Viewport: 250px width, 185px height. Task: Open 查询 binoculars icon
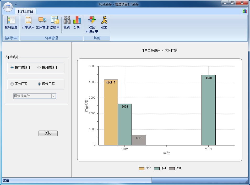[67, 23]
